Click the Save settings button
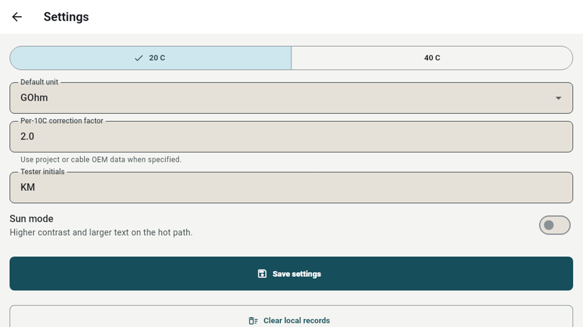The height and width of the screenshot is (327, 583). pos(291,274)
